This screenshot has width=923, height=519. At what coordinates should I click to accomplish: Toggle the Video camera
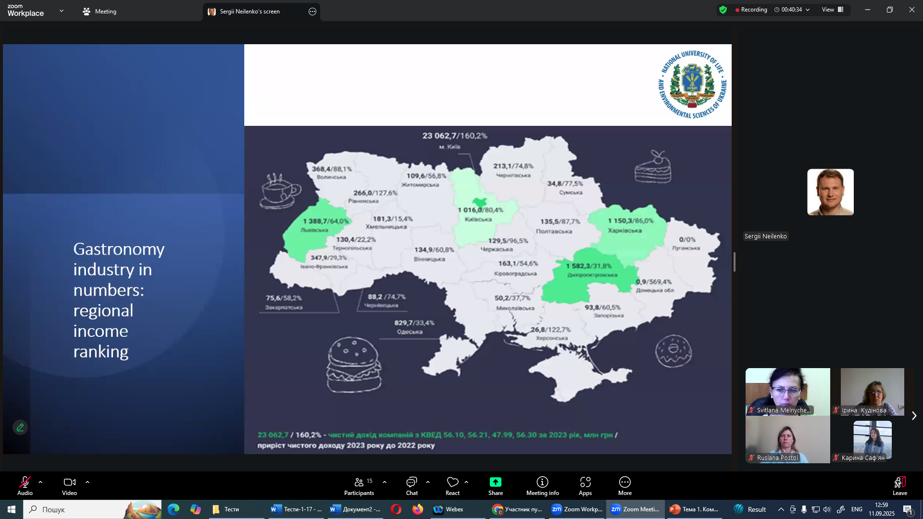pos(69,486)
